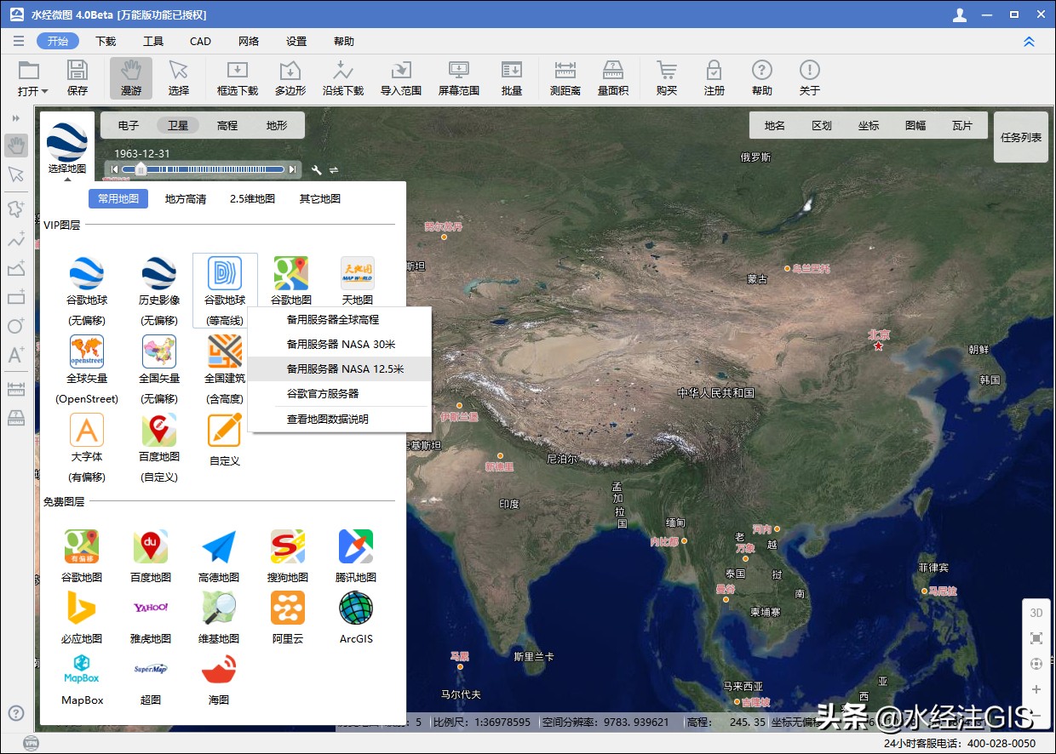Toggle the 图幅 overlay
1056x754 pixels.
tap(915, 125)
